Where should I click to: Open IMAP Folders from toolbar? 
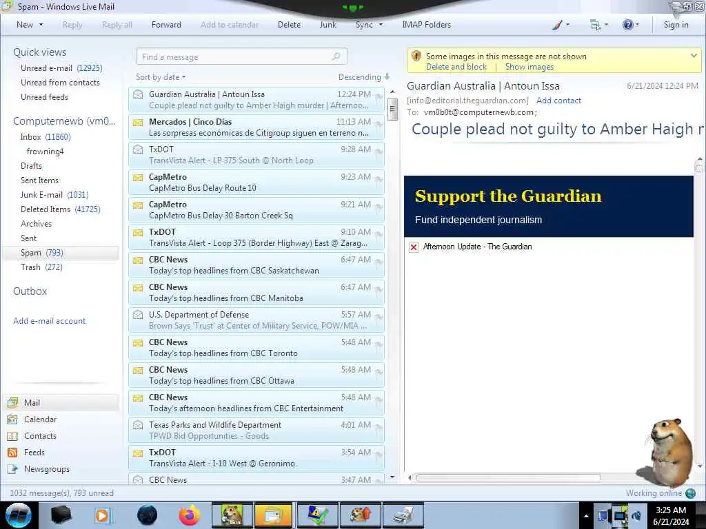coord(426,25)
